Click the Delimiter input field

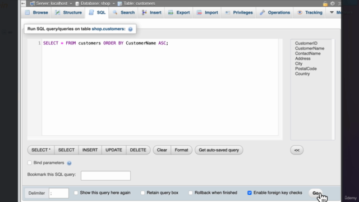point(58,193)
